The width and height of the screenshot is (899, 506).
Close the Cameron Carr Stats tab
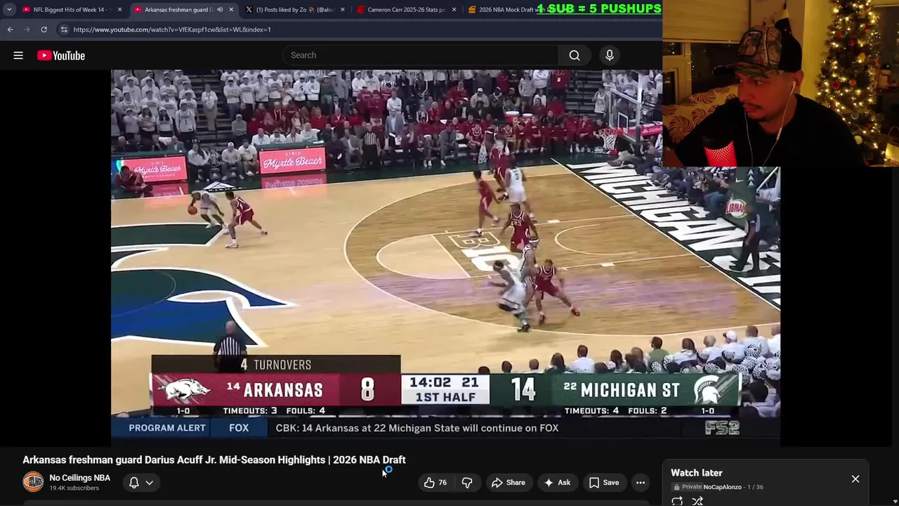pyautogui.click(x=454, y=10)
